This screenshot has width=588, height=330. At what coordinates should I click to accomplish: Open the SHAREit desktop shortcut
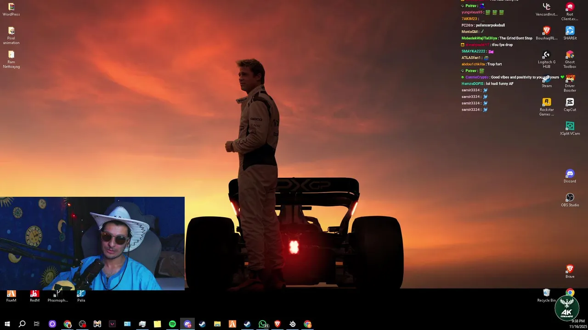(570, 33)
